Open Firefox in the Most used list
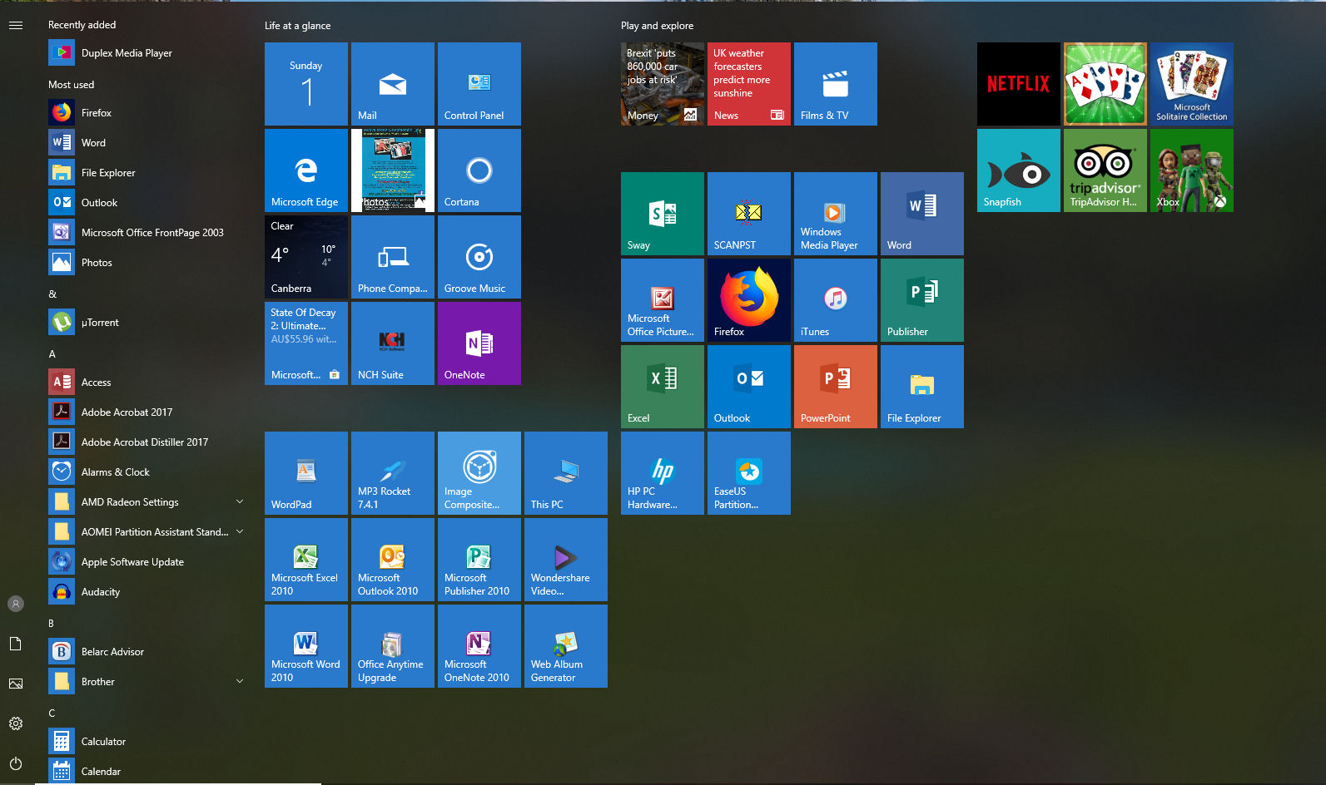This screenshot has height=785, width=1326. click(147, 113)
